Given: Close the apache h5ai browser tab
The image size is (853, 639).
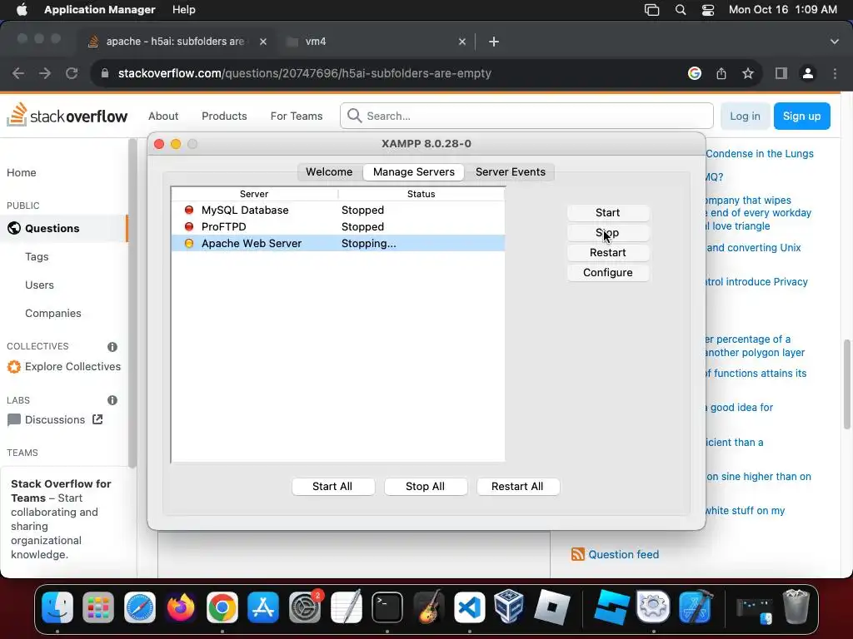Looking at the screenshot, I should coord(263,42).
